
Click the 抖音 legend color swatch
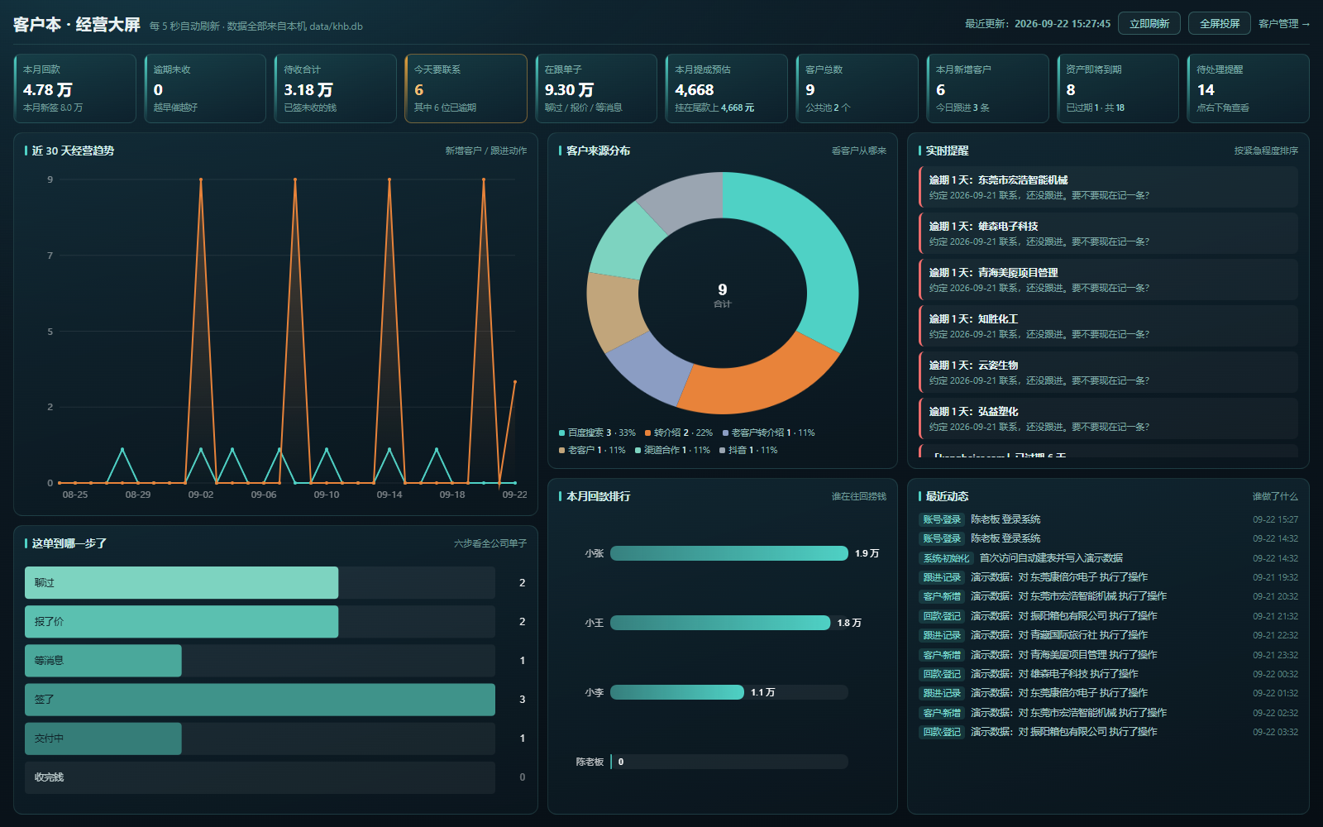[x=723, y=450]
